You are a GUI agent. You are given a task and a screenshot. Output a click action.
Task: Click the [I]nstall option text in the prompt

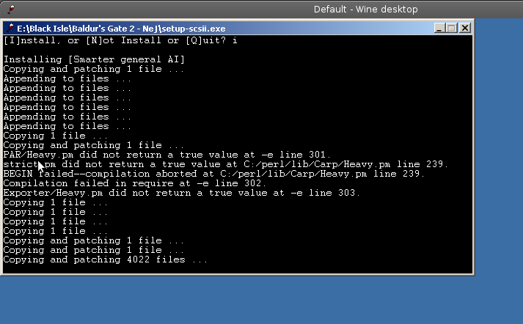tap(32, 40)
